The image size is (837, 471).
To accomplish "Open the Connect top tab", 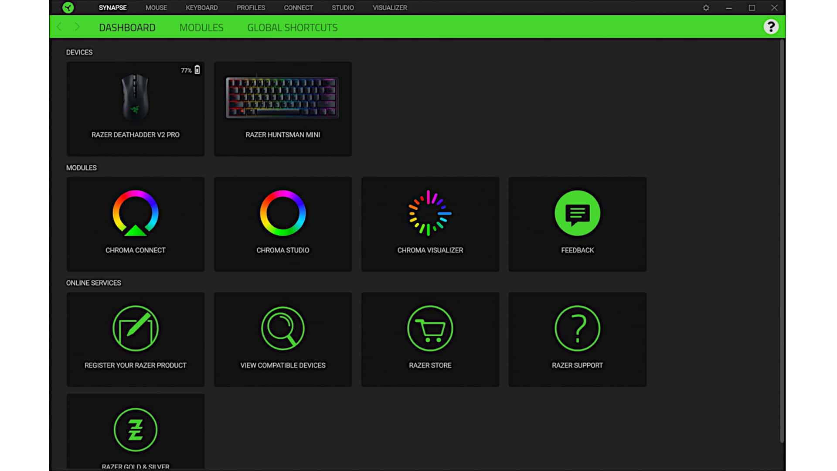I will 298,8.
